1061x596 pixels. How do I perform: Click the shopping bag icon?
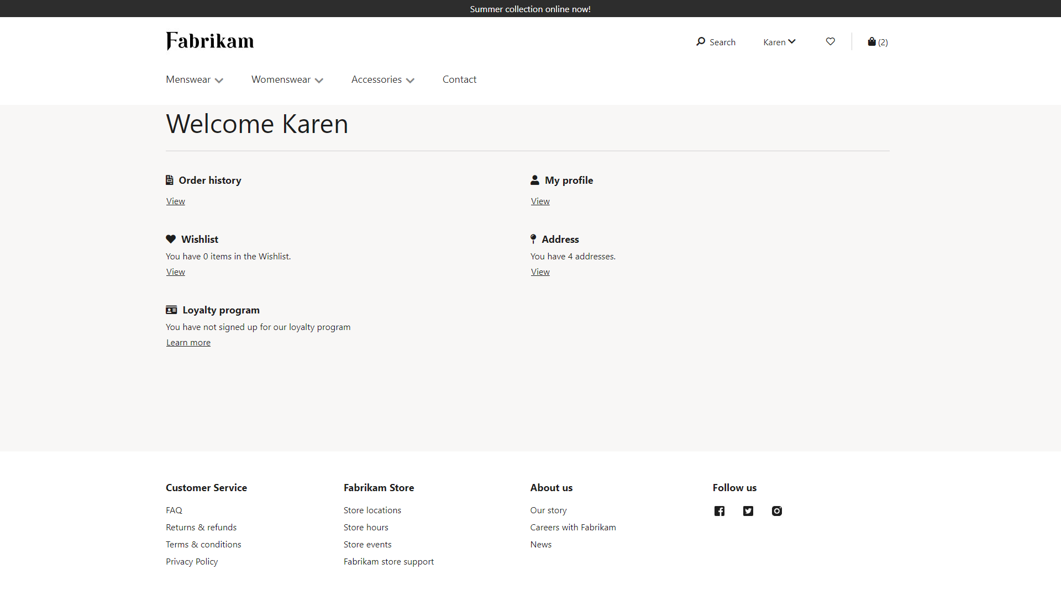coord(871,41)
